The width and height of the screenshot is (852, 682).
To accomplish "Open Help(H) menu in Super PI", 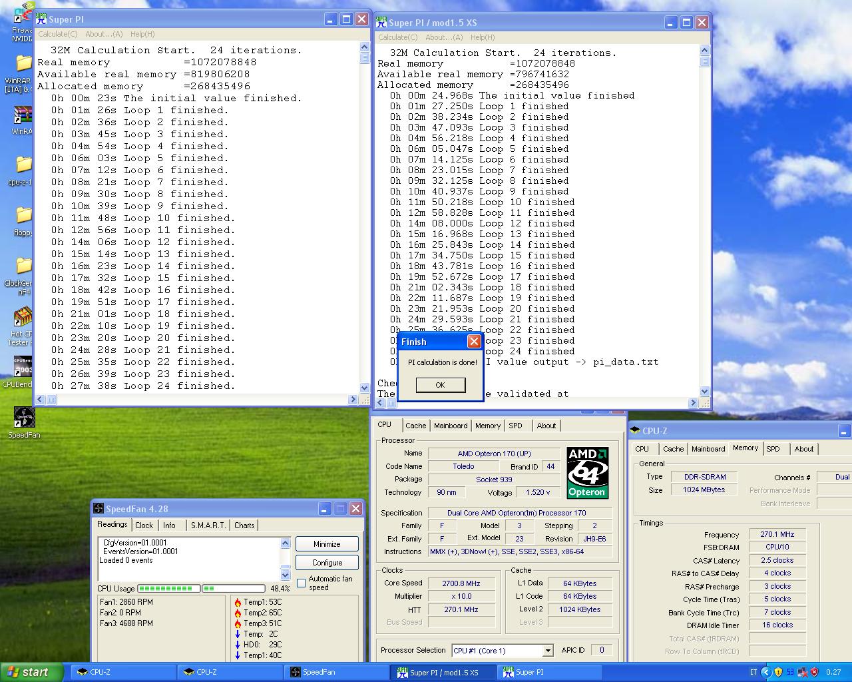I will tap(142, 34).
